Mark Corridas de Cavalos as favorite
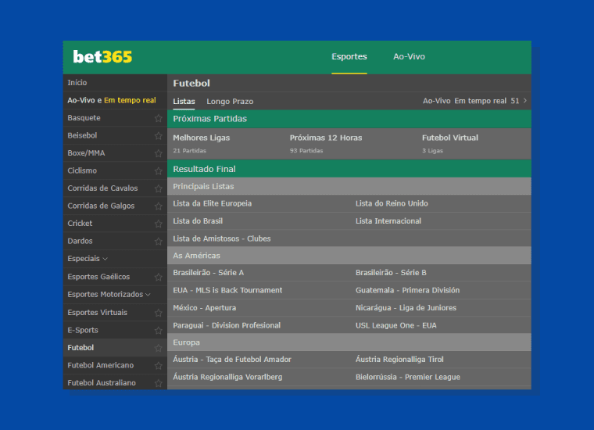This screenshot has width=594, height=430. pos(159,188)
